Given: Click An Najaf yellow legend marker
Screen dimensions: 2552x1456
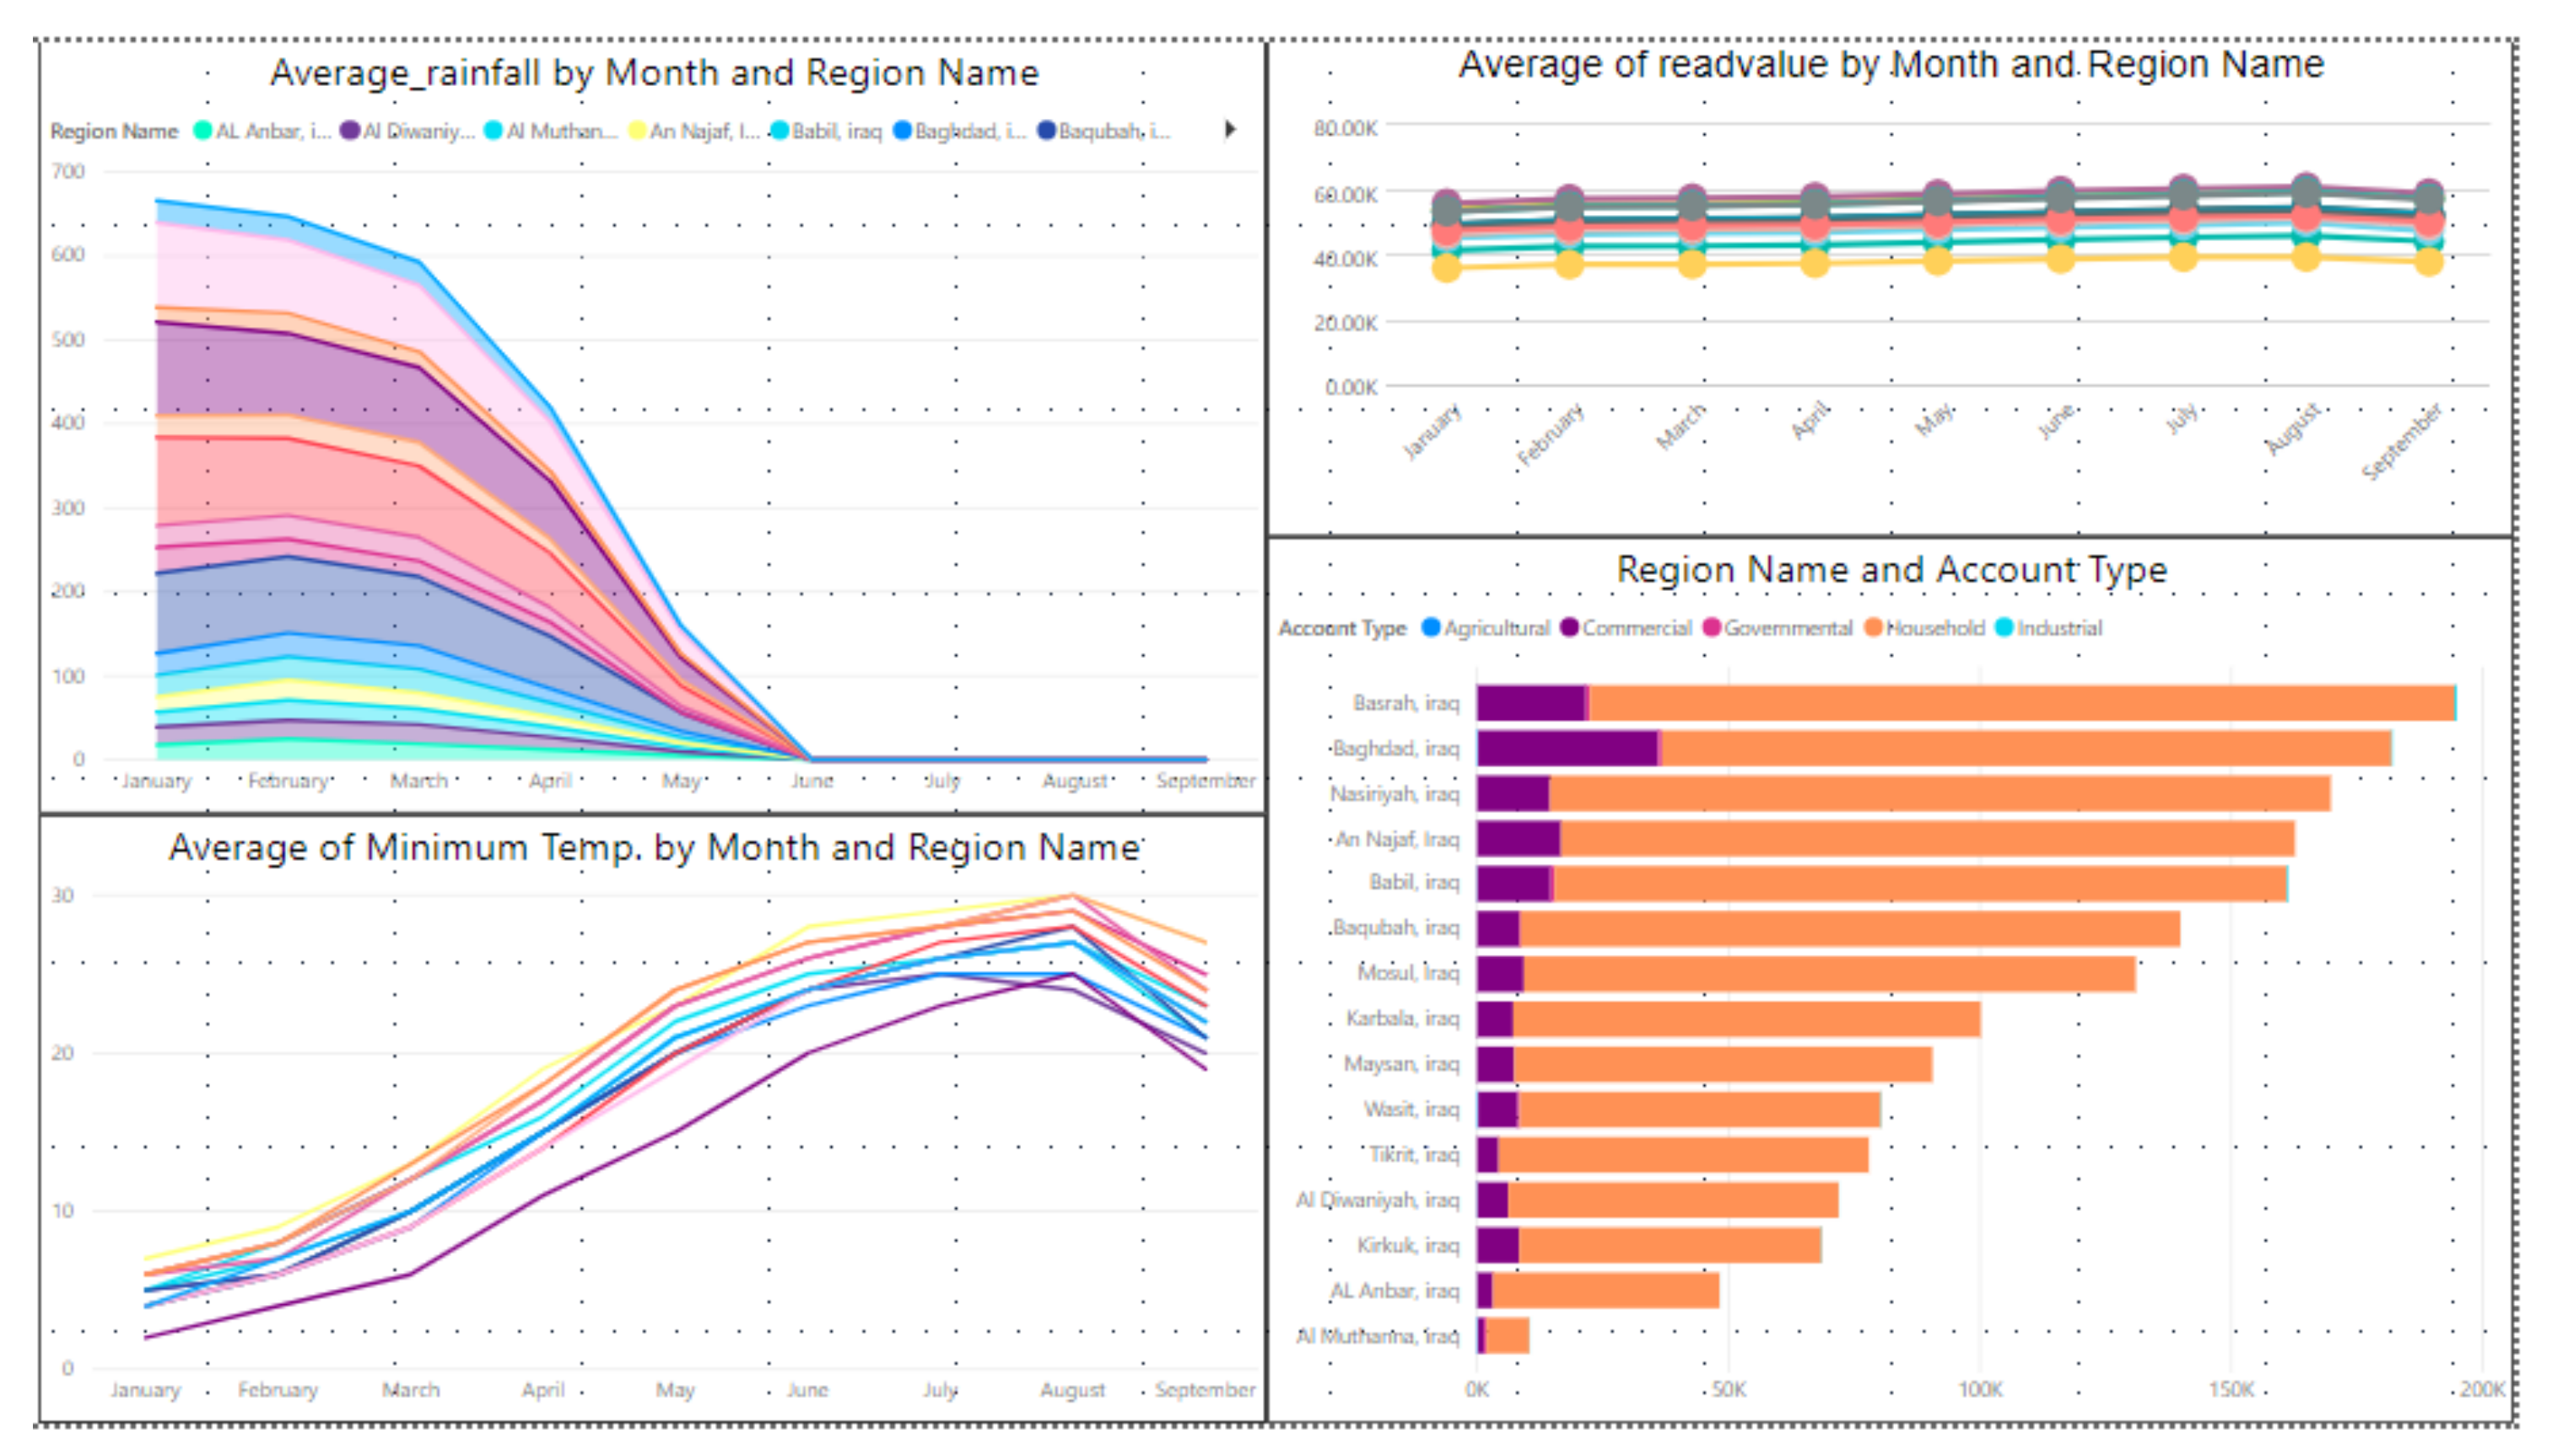Looking at the screenshot, I should [x=637, y=131].
